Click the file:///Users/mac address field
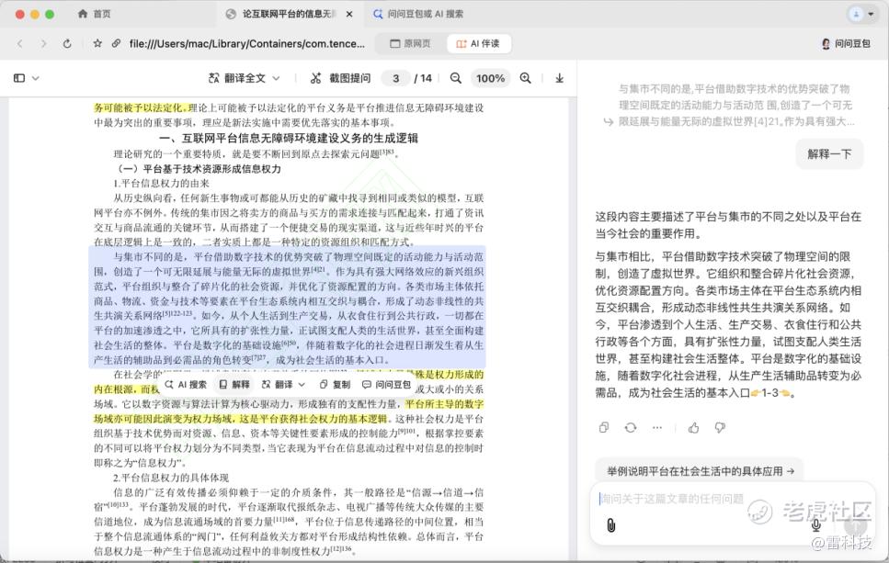Viewport: 889px width, 563px height. coord(246,43)
